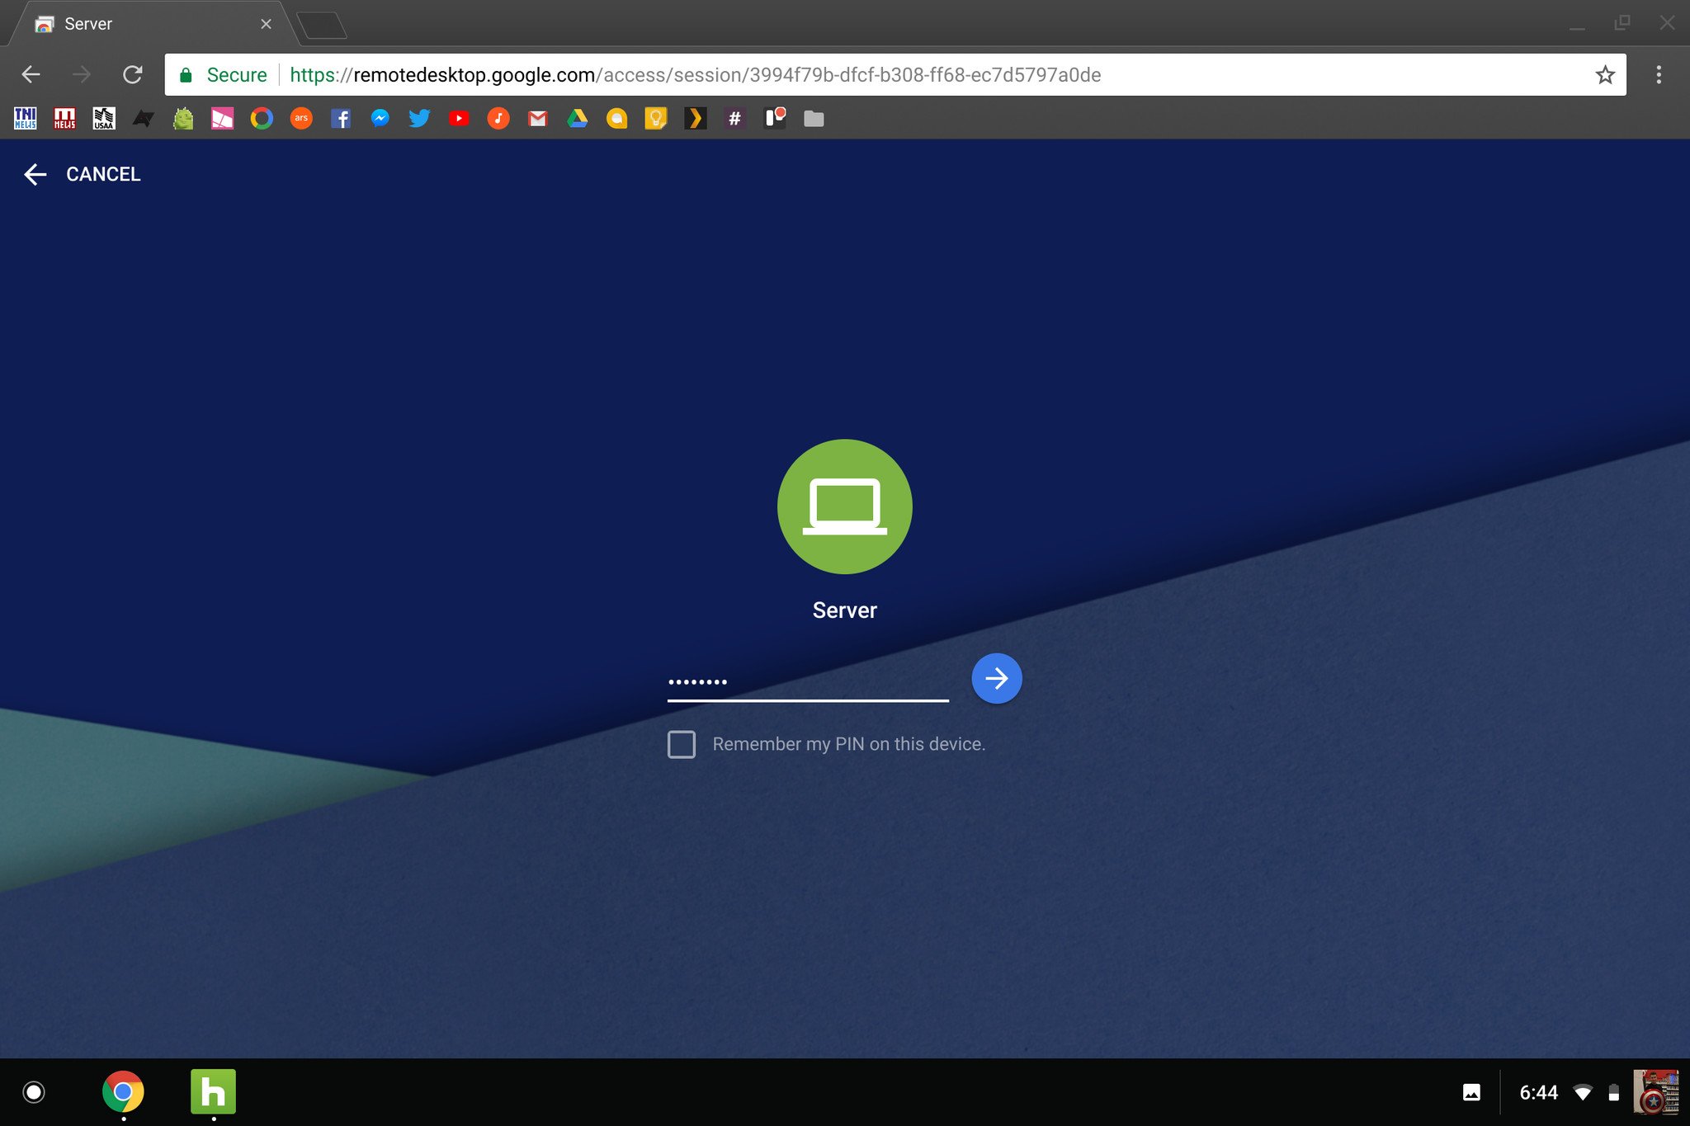Screen dimensions: 1690x1126
Task: Click the browser refresh button
Action: point(135,74)
